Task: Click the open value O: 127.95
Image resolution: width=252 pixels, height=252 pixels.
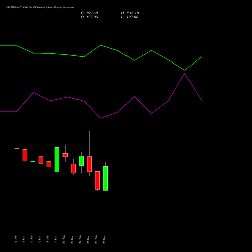Action: (x=89, y=17)
